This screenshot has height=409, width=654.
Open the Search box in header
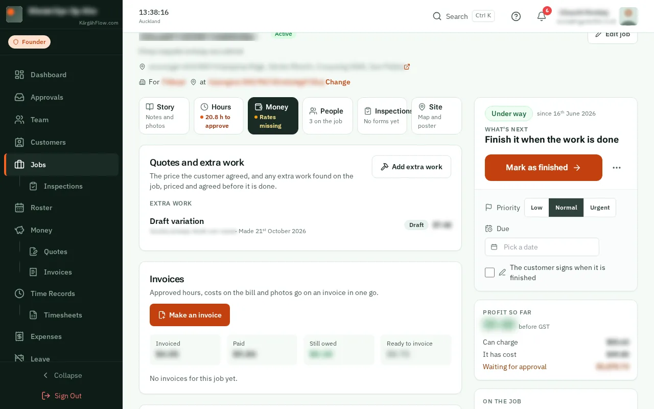[463, 16]
